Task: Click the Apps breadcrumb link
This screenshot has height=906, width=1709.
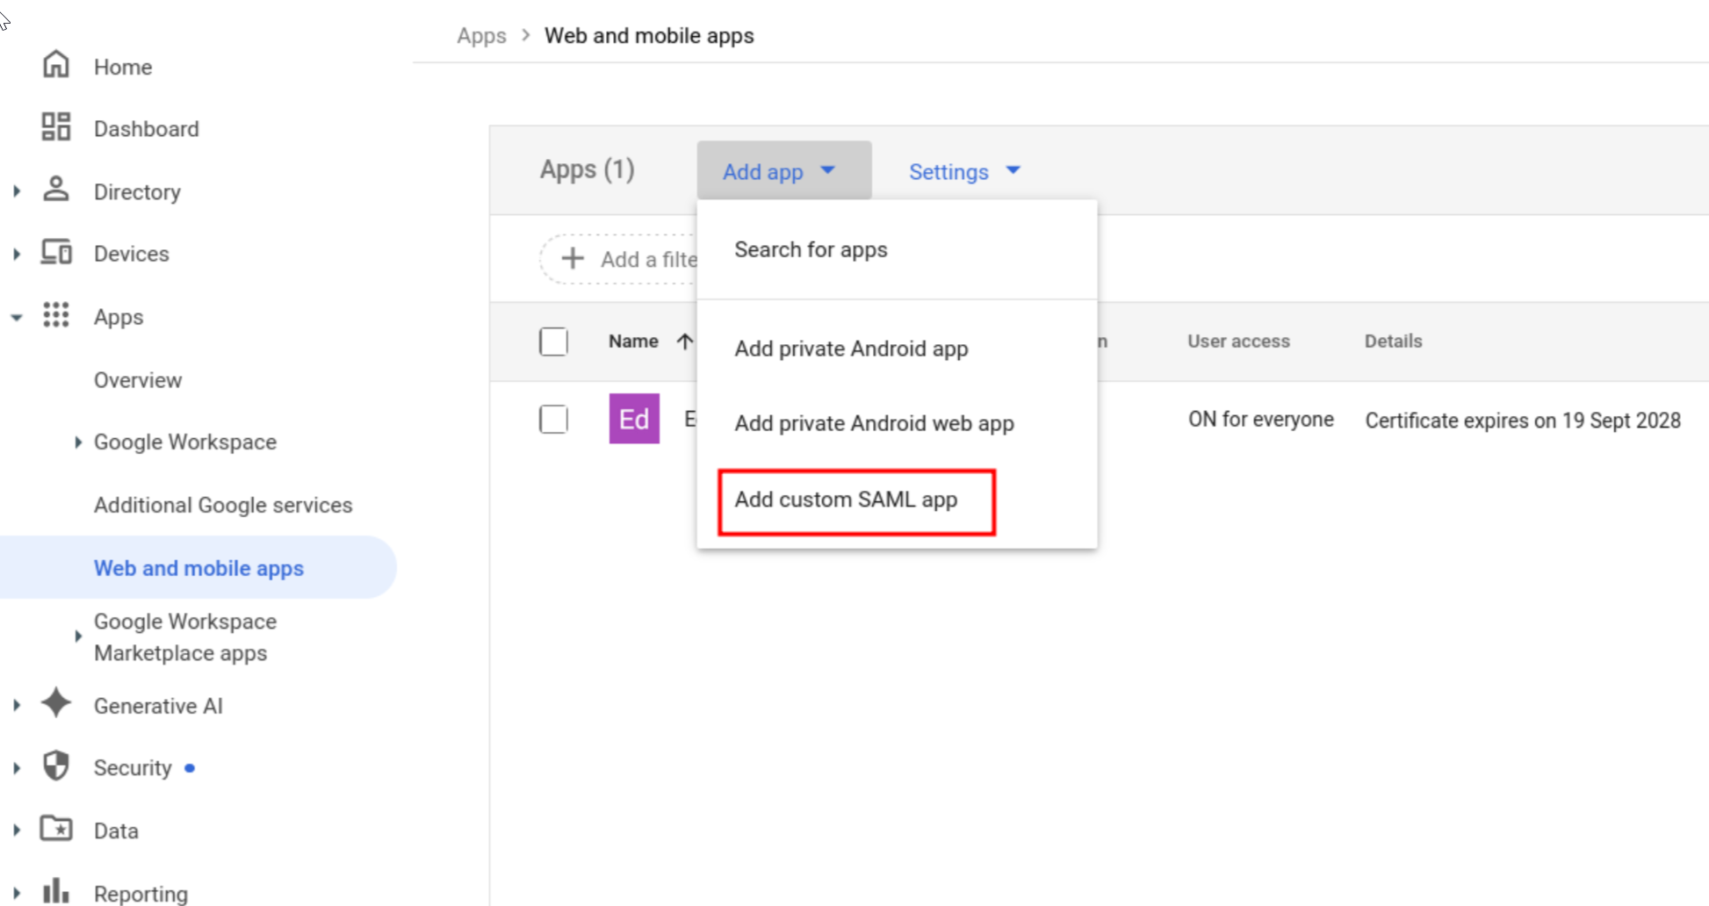Action: (x=481, y=36)
